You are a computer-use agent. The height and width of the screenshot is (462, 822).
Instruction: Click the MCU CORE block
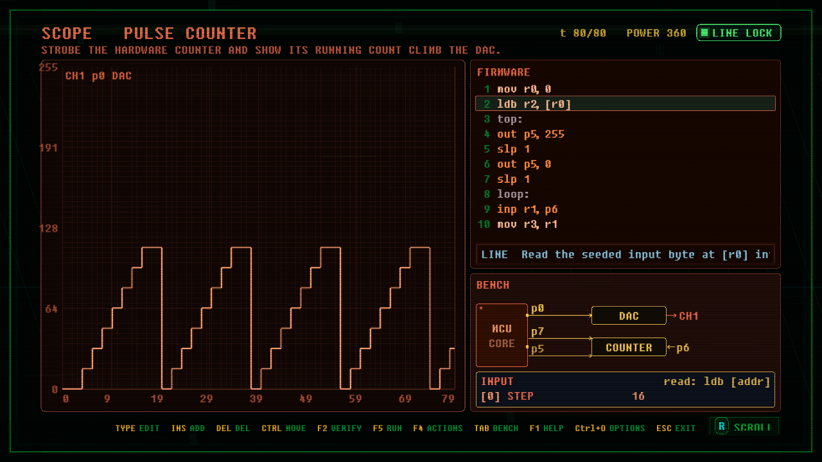pos(502,336)
